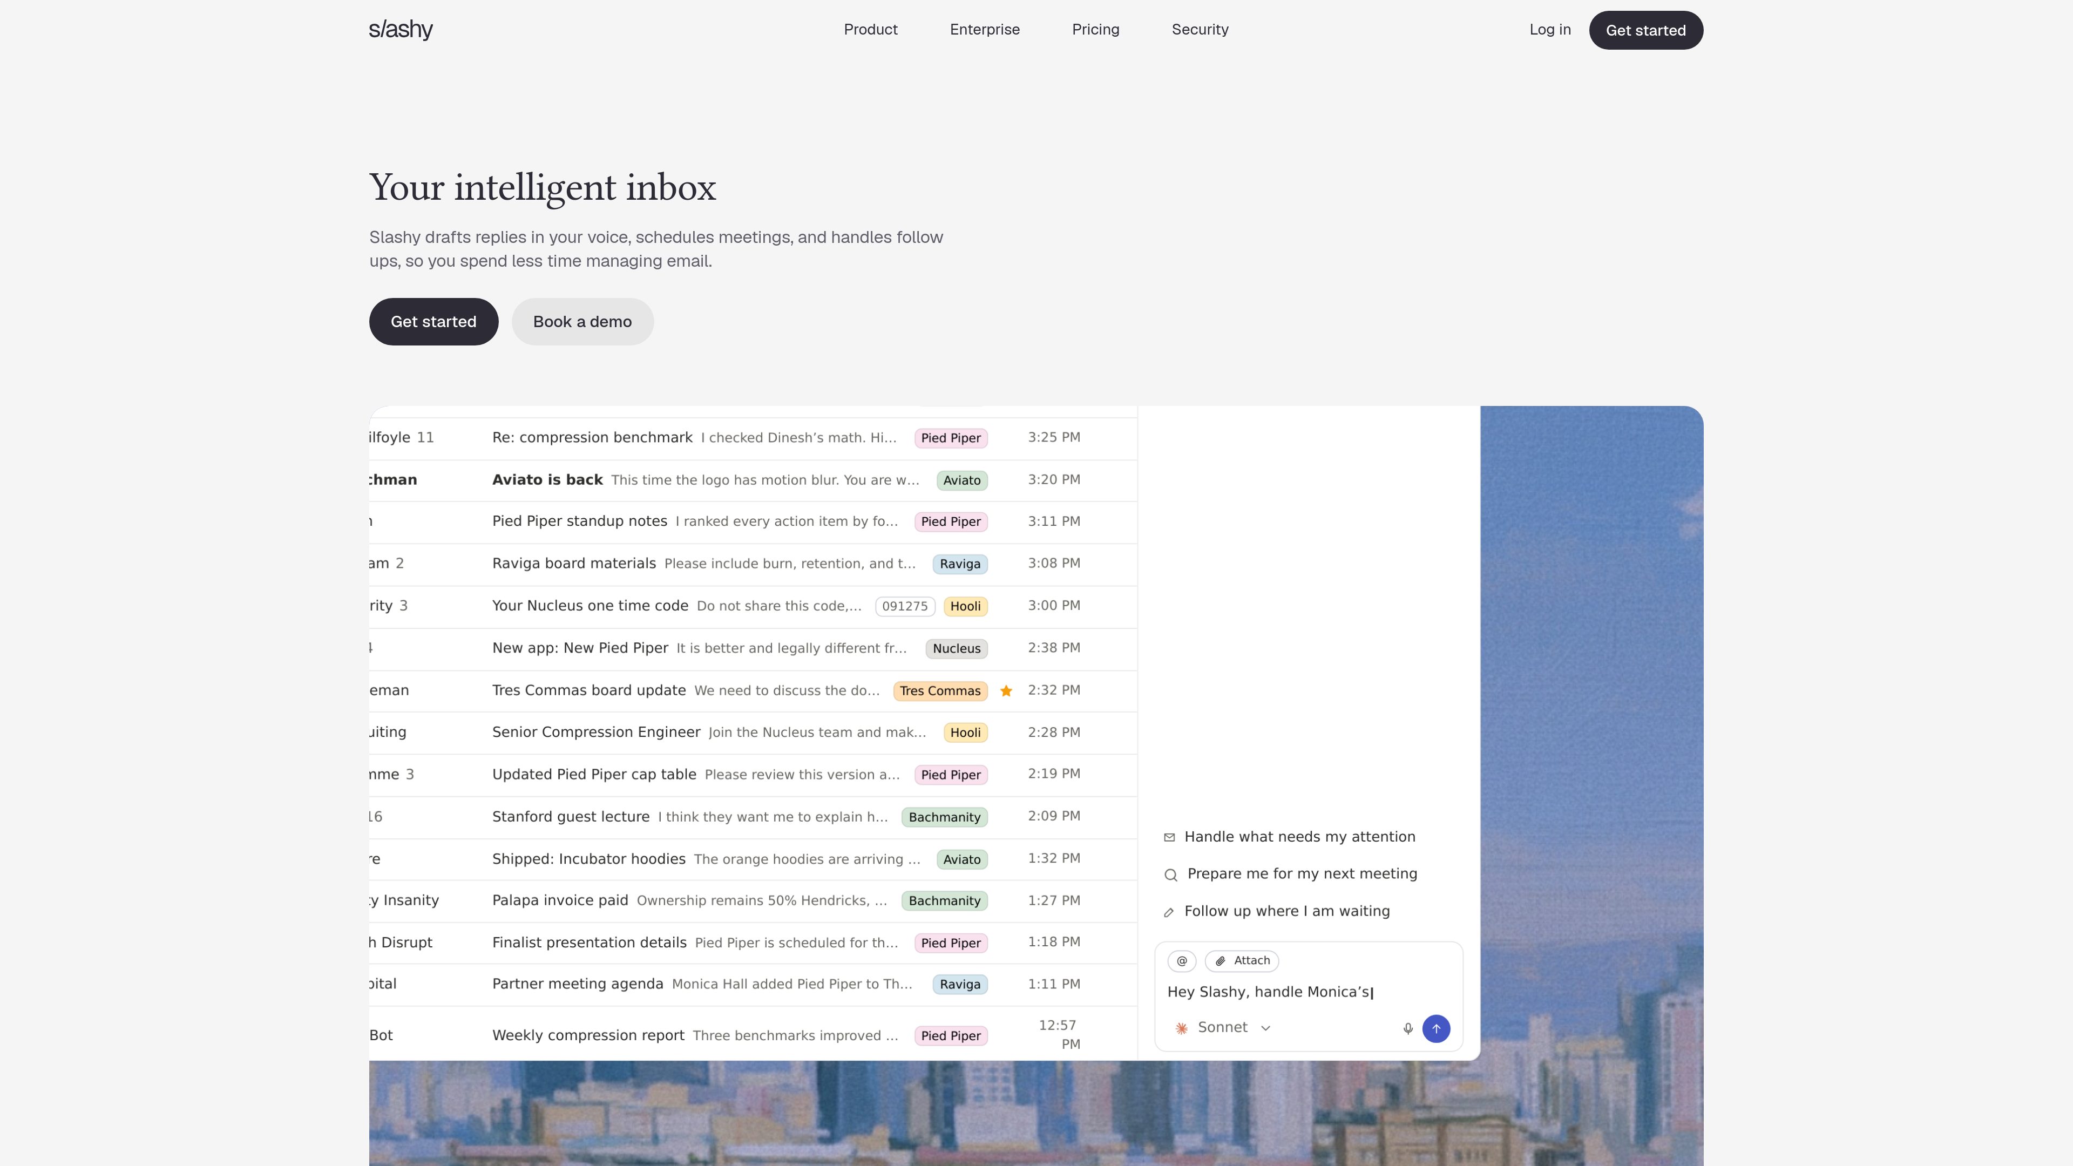Select Follow up where I am waiting
2073x1166 pixels.
pos(1277,911)
